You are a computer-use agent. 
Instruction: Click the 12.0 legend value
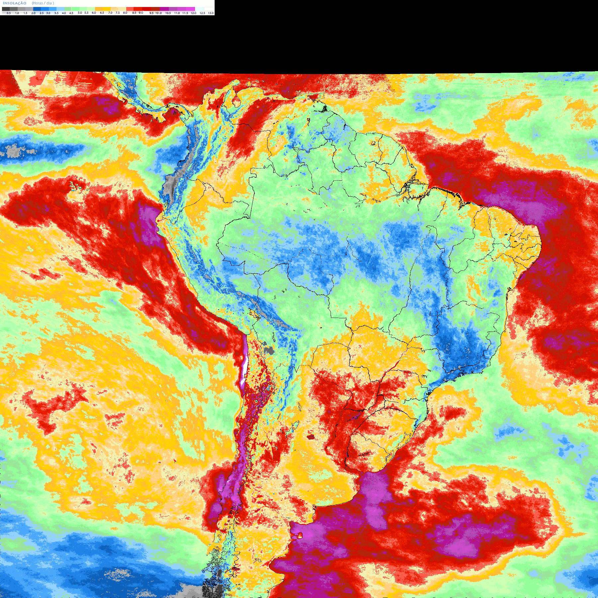click(x=193, y=13)
